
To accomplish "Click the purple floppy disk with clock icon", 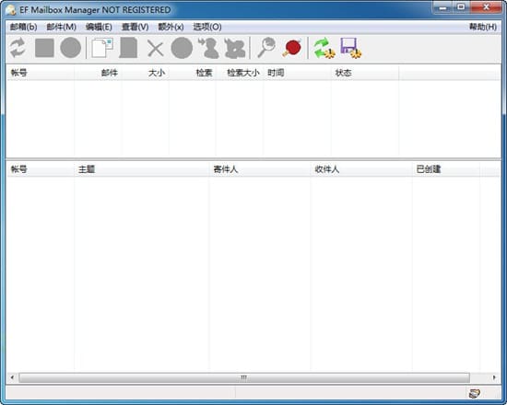I will click(350, 49).
